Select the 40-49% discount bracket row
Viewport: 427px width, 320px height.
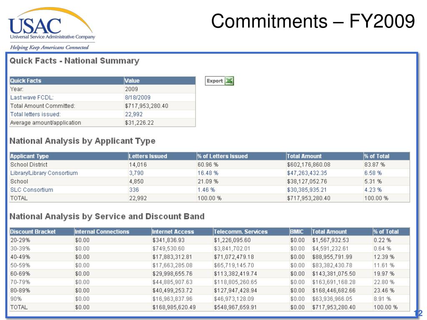pyautogui.click(x=209, y=257)
